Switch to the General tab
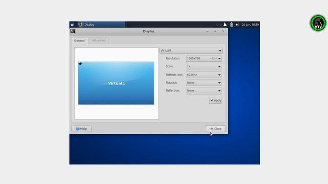This screenshot has width=328, height=184. [80, 41]
